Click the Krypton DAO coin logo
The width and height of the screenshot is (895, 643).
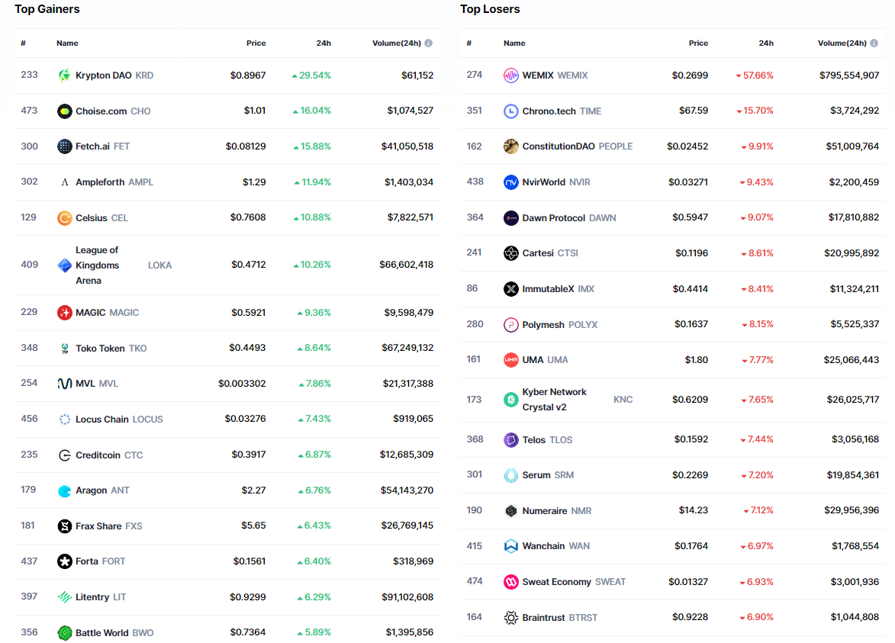coord(65,76)
